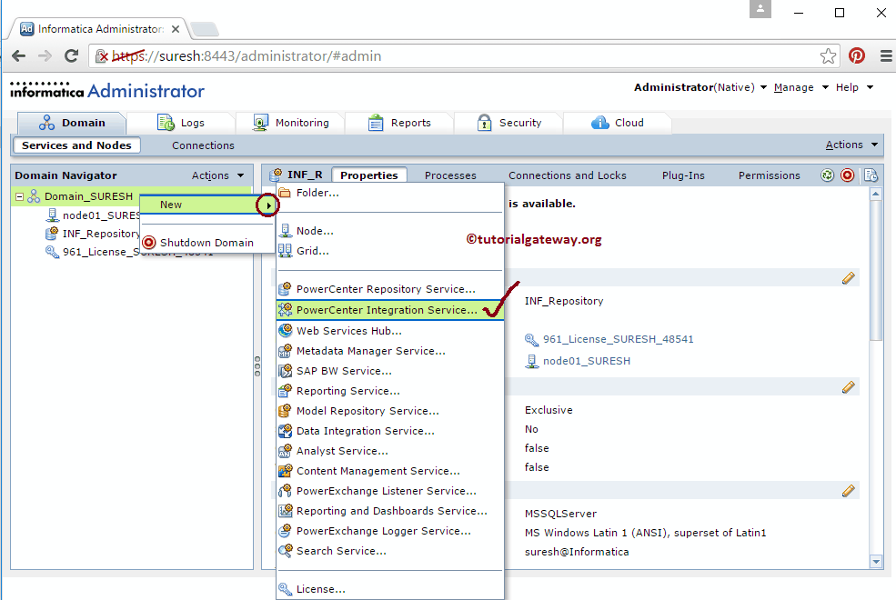Open Chrome menu via hamburger icon
896x600 pixels.
click(886, 55)
